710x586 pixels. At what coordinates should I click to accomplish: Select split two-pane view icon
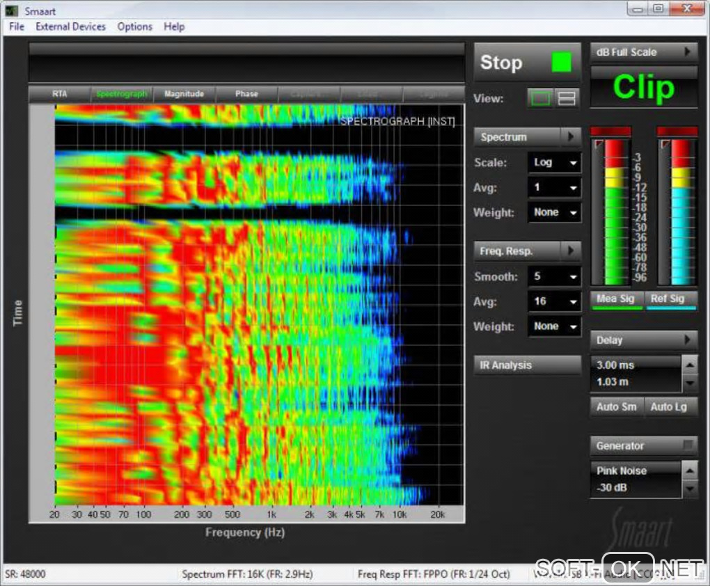[x=567, y=98]
